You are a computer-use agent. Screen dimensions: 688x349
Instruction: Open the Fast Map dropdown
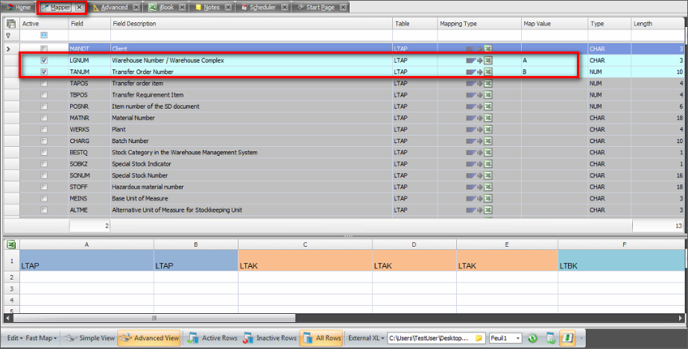coord(41,338)
